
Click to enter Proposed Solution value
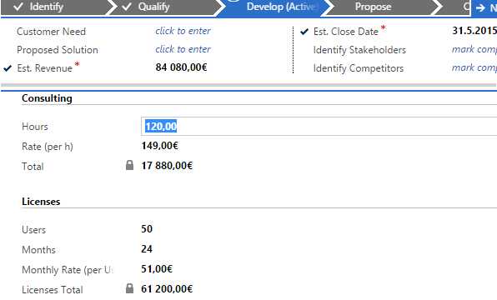click(183, 49)
